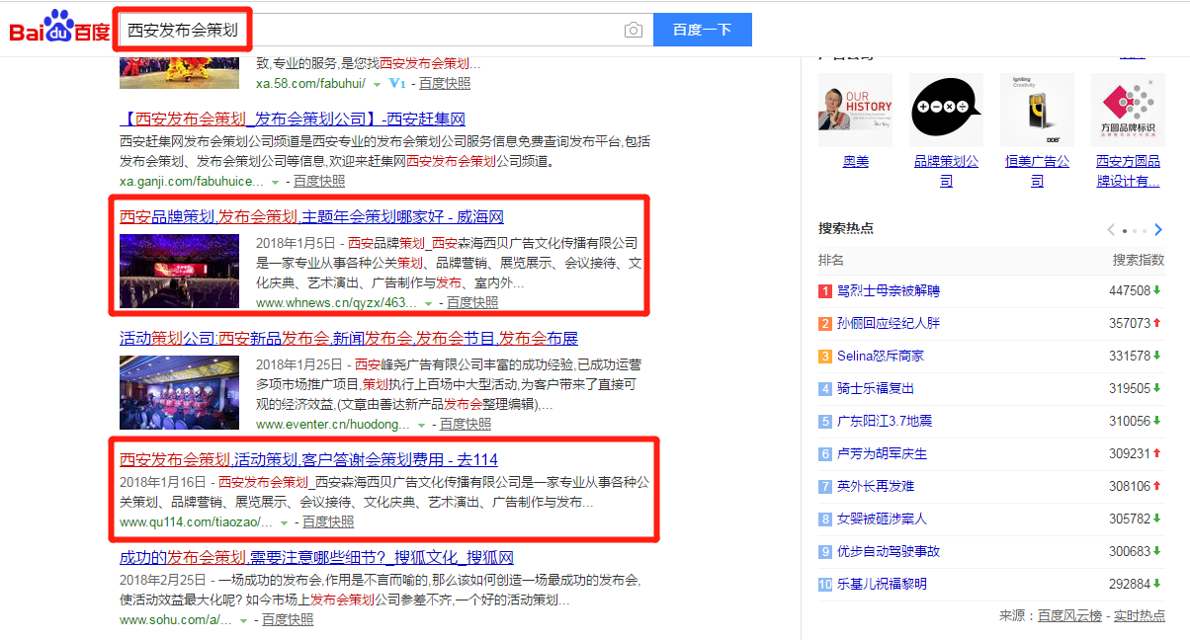Expand the dropdown arrow beside xa.58.com/fabuhui
The image size is (1190, 640).
[x=378, y=84]
